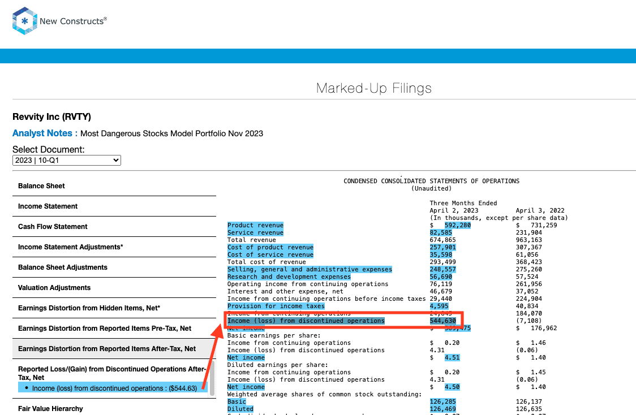Click the highlighted 126,285 value
Viewport: 636px width, 415px height.
[x=442, y=401]
